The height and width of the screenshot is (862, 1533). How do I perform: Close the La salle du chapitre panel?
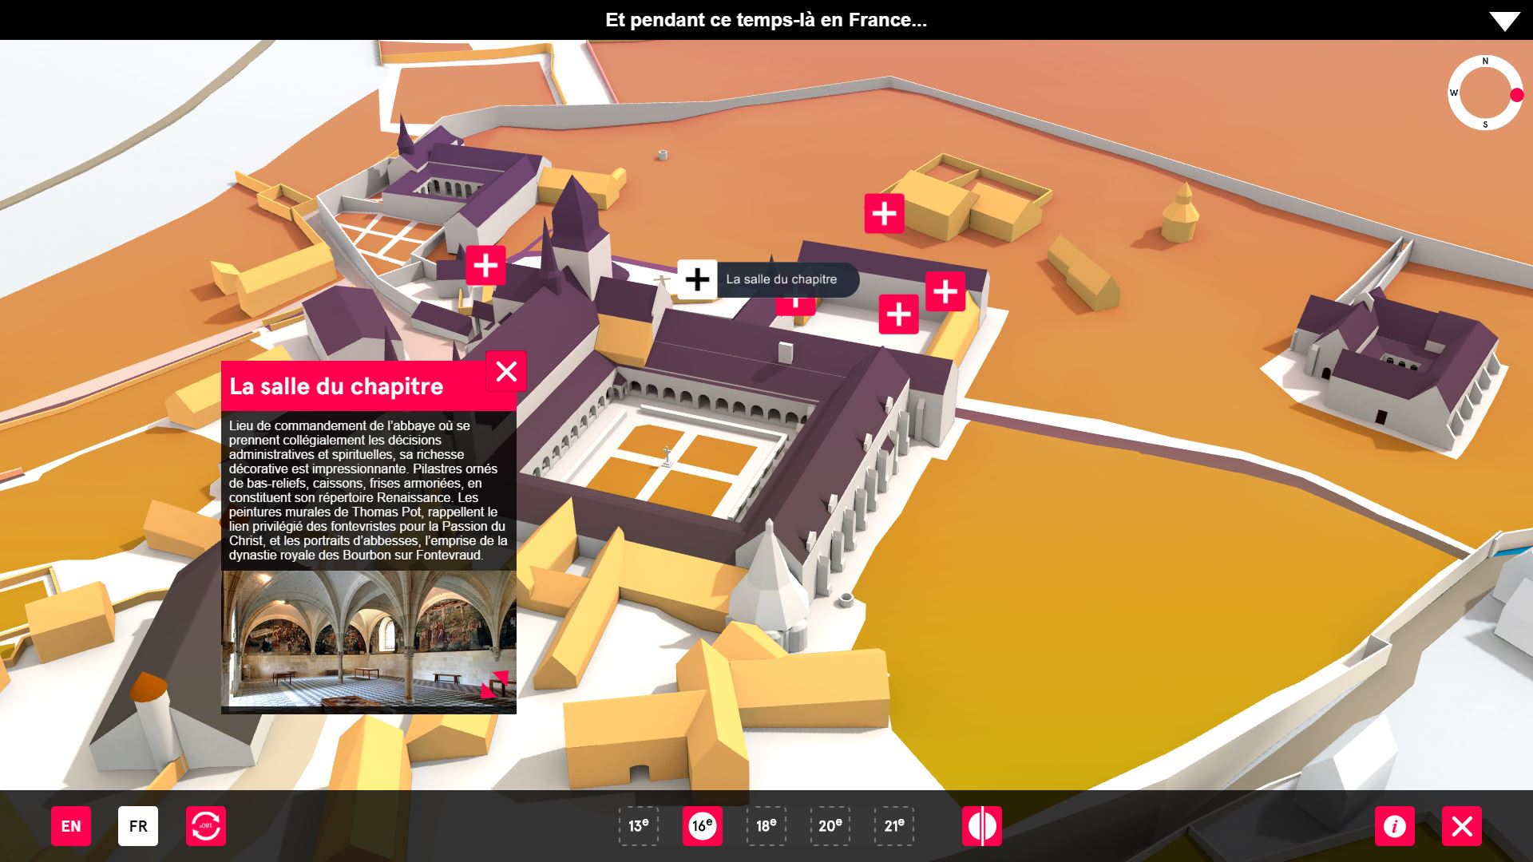click(506, 372)
